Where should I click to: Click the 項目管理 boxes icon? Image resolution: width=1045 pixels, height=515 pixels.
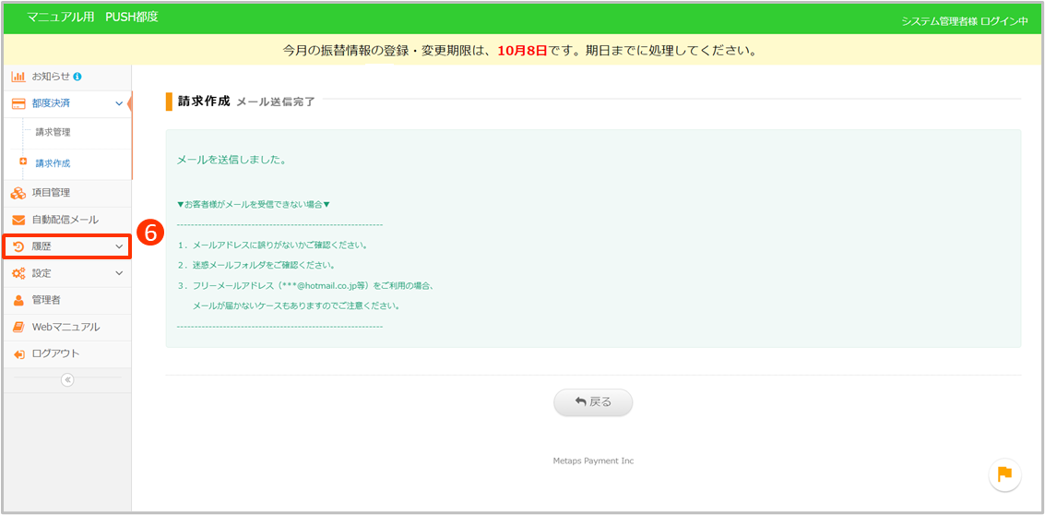pyautogui.click(x=18, y=193)
